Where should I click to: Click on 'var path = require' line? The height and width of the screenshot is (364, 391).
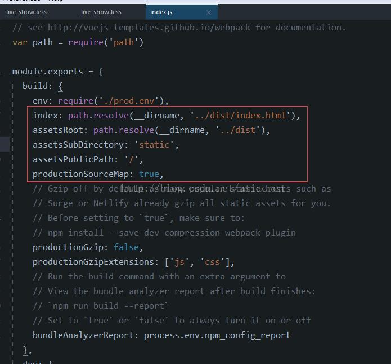[x=78, y=42]
